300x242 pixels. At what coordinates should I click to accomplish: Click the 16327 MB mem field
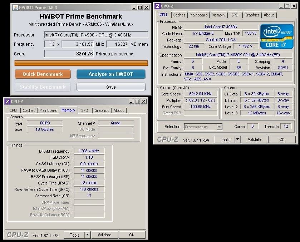pos(117,44)
